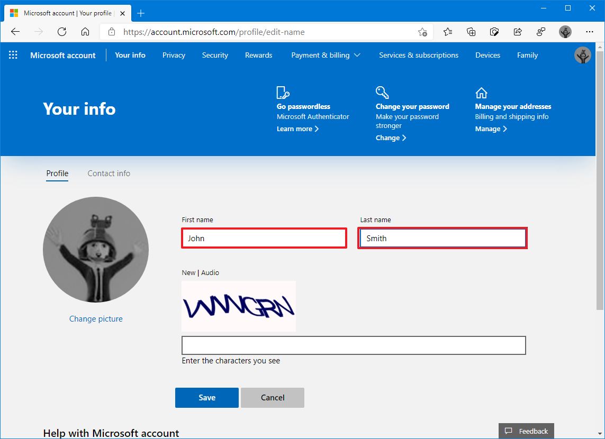The height and width of the screenshot is (439, 605).
Task: Open the Microsoft apps launcher grid
Action: 13,55
